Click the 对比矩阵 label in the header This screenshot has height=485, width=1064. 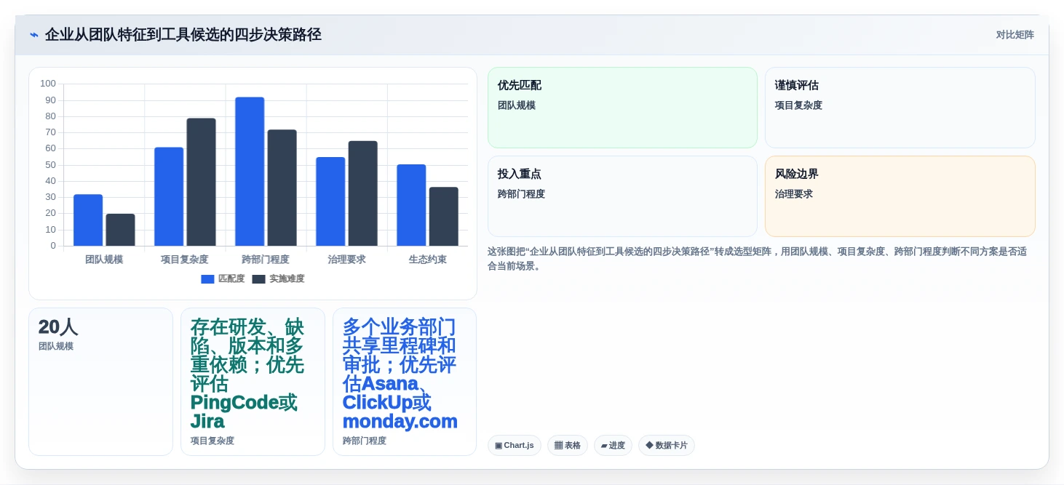pos(1015,35)
